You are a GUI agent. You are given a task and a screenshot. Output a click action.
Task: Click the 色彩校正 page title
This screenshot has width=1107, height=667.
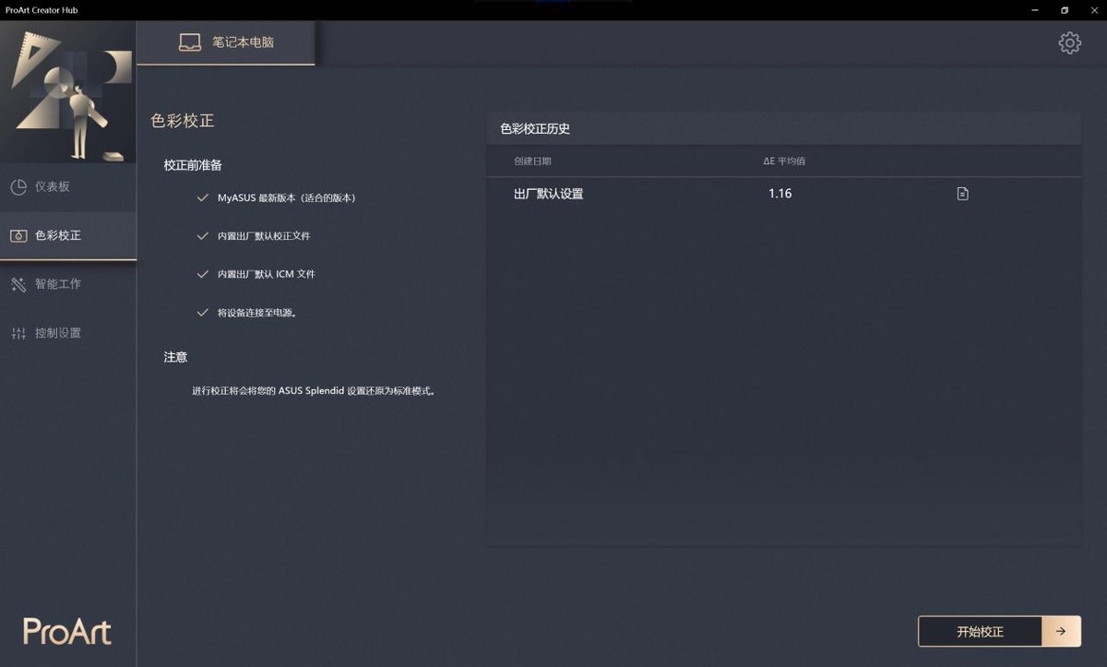coord(183,121)
